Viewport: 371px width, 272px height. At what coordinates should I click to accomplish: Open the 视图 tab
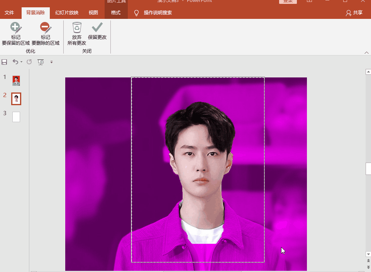pyautogui.click(x=93, y=13)
